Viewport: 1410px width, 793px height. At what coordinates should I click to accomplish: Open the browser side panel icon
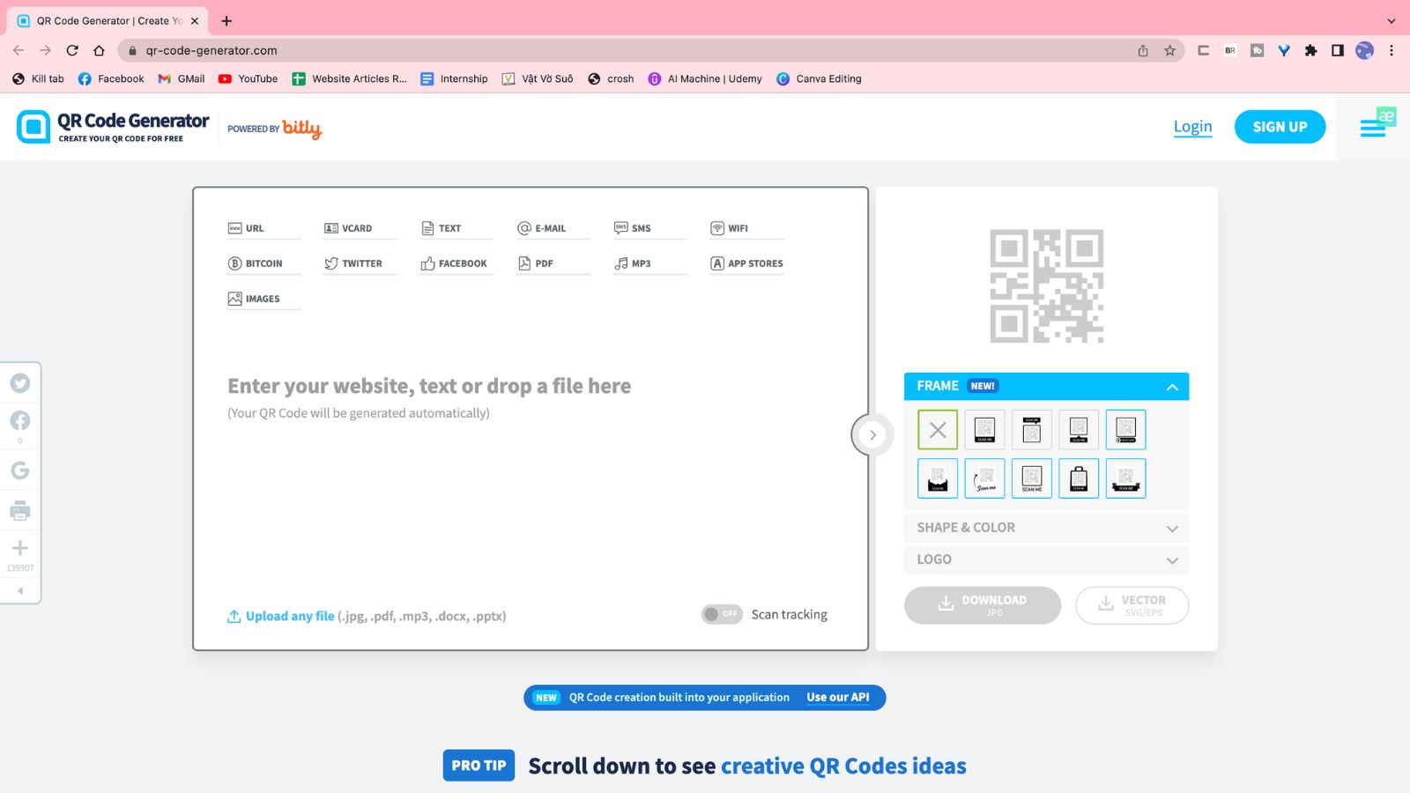point(1338,50)
